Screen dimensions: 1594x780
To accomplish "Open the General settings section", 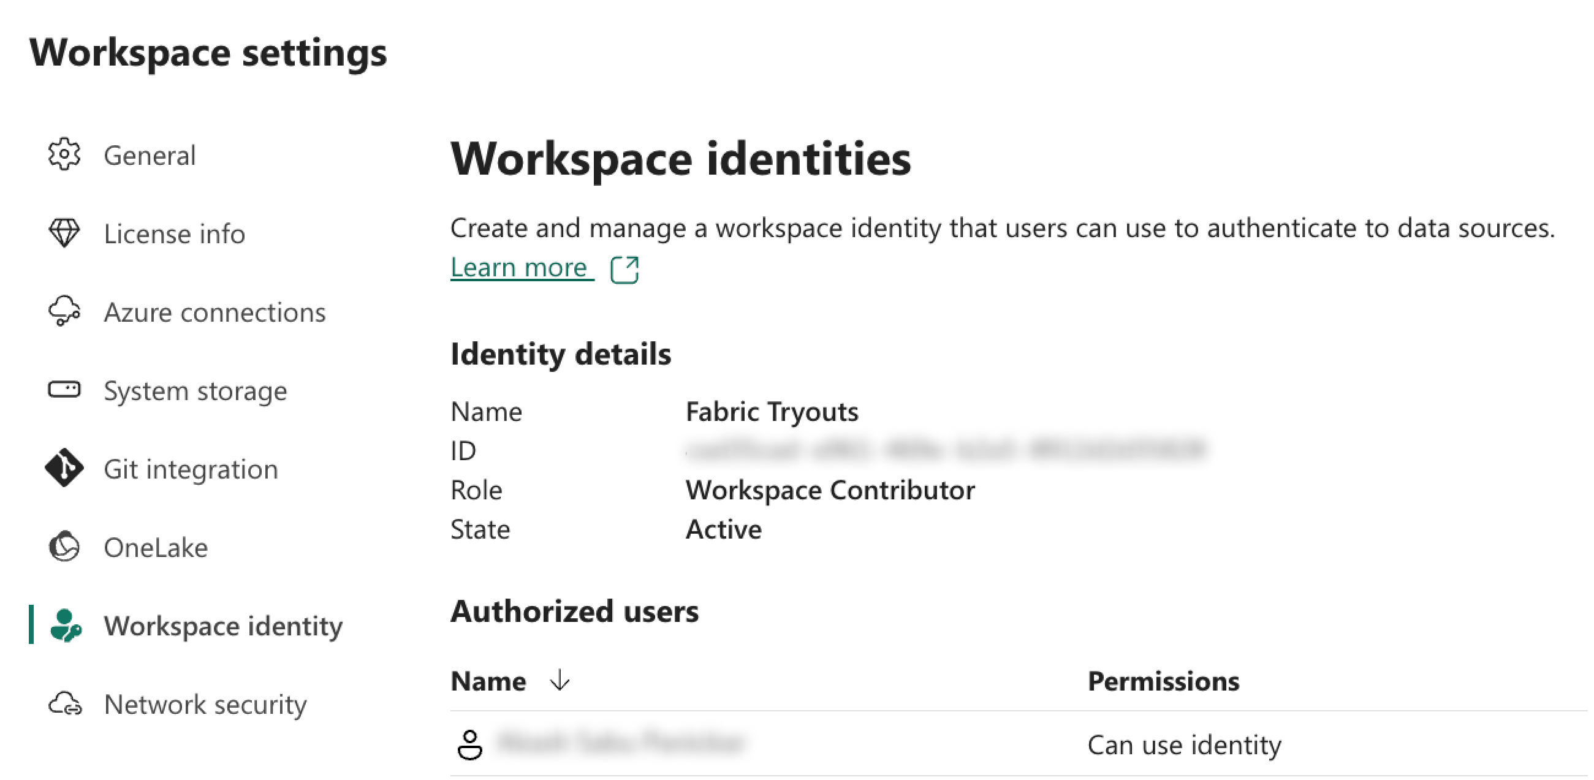I will [150, 155].
